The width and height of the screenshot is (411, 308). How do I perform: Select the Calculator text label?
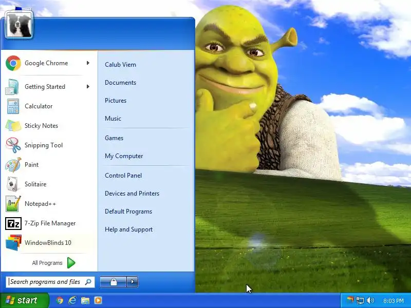tap(39, 106)
